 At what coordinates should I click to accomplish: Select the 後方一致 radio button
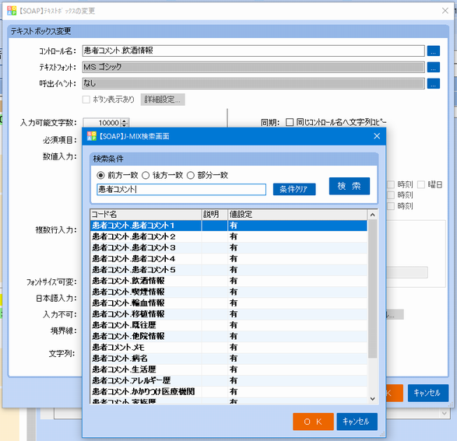tap(146, 175)
